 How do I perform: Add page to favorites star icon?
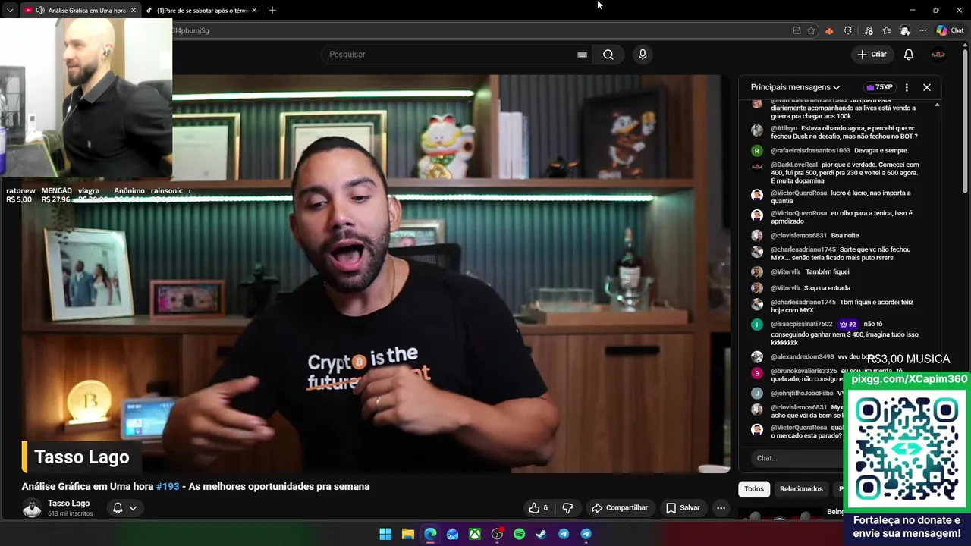811,30
